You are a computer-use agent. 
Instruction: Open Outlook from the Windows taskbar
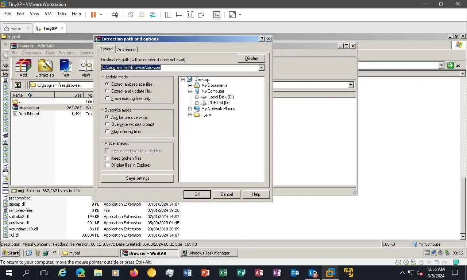click(295, 272)
